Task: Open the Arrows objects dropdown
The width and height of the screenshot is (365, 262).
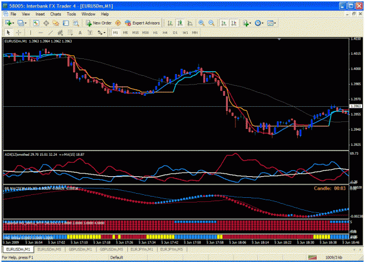Action: click(x=102, y=33)
